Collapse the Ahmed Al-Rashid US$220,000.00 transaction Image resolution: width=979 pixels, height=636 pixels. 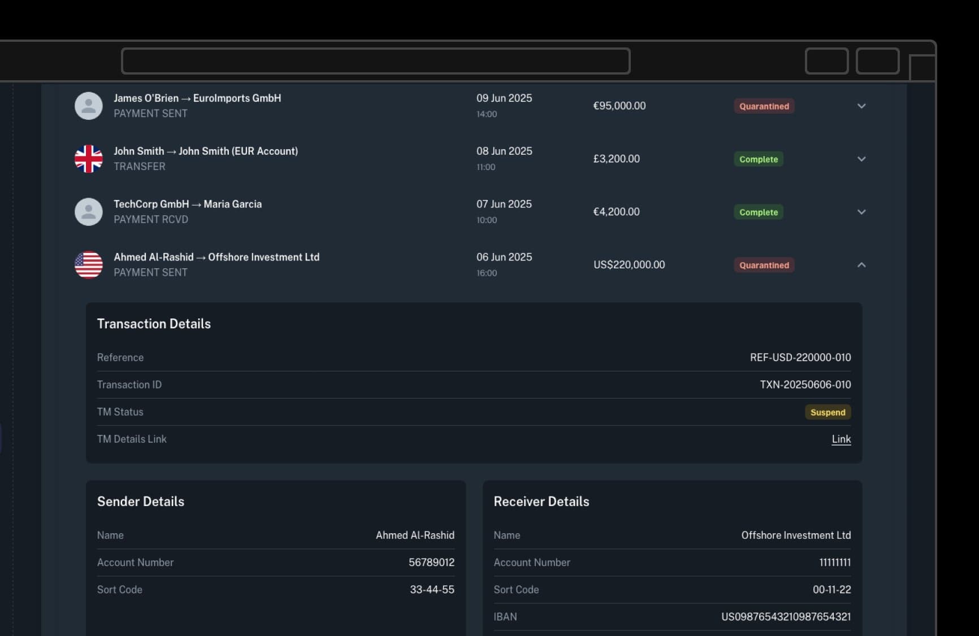(x=861, y=265)
